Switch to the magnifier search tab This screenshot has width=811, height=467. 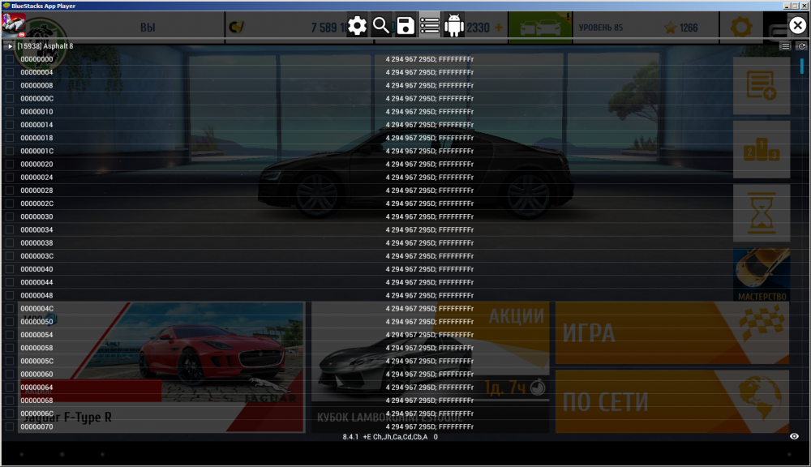[x=381, y=26]
